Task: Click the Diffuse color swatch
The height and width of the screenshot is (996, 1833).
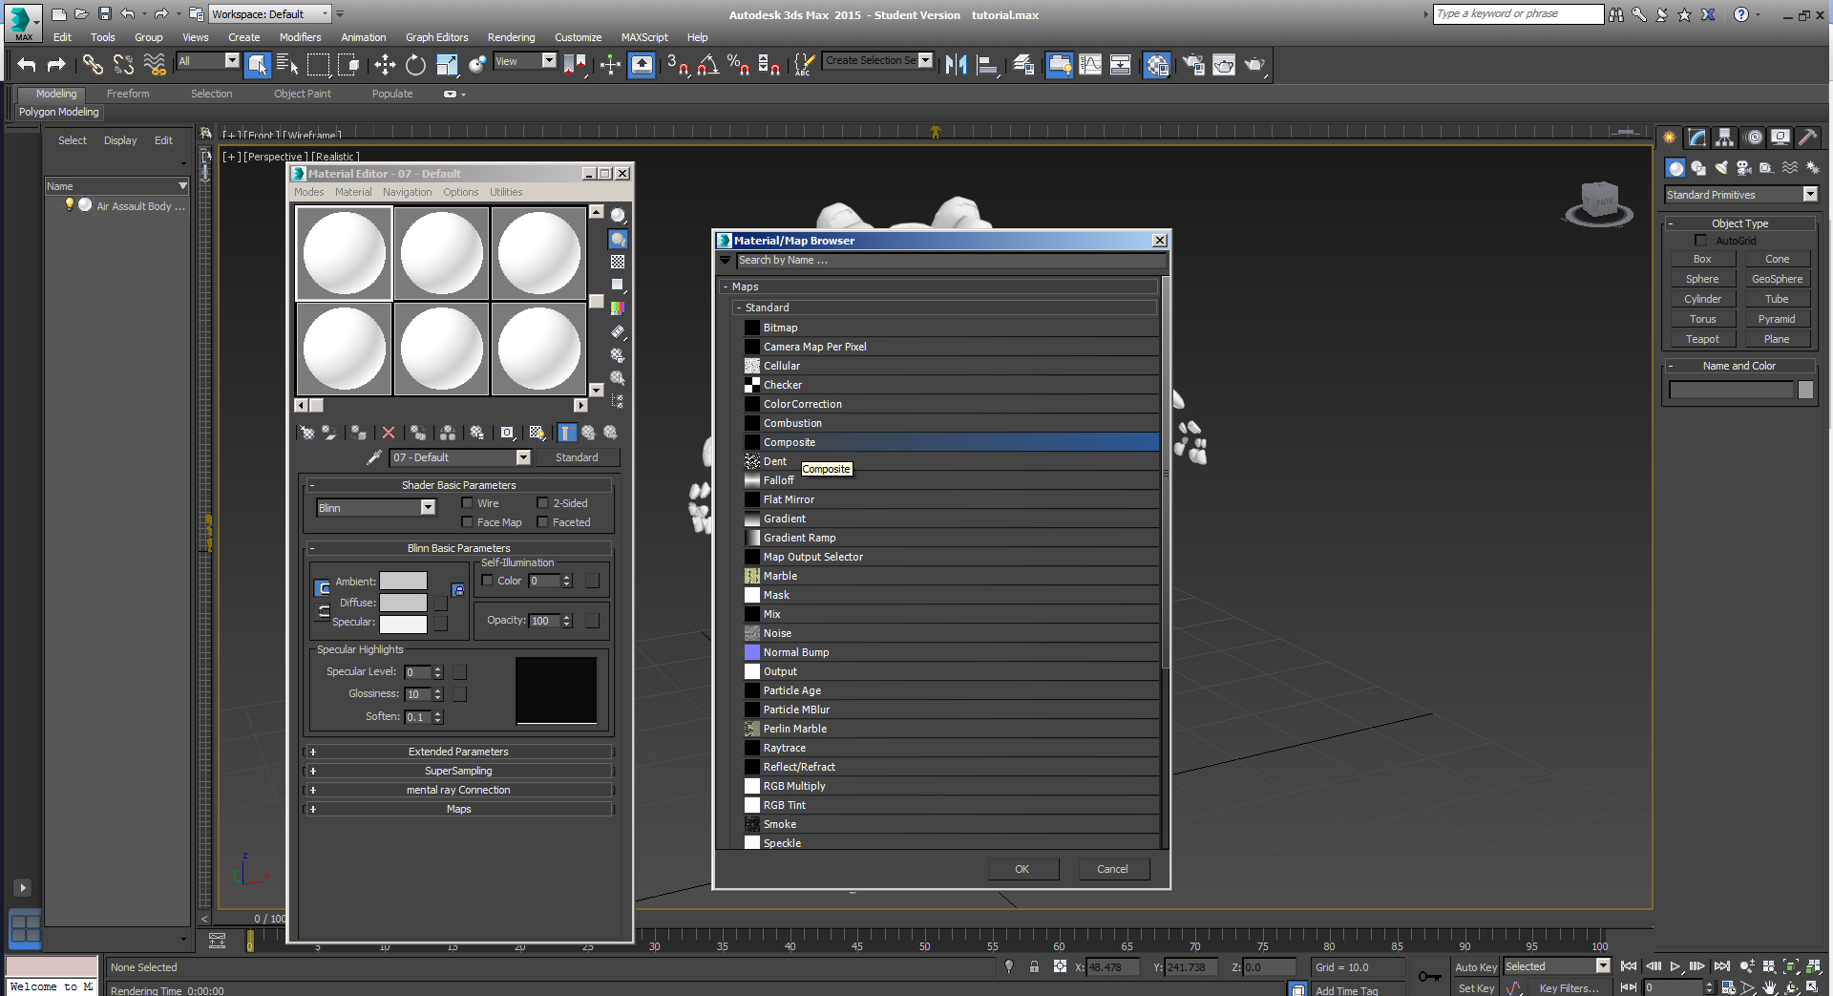Action: pos(403,603)
